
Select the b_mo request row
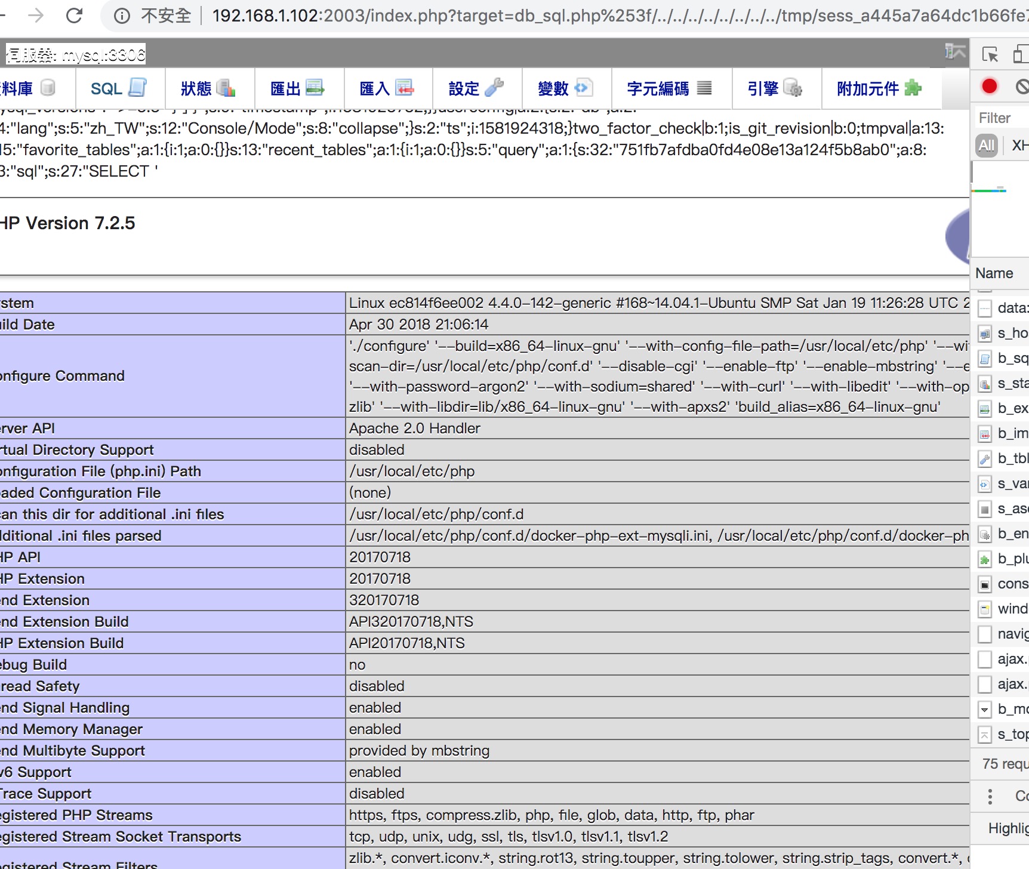click(1002, 709)
